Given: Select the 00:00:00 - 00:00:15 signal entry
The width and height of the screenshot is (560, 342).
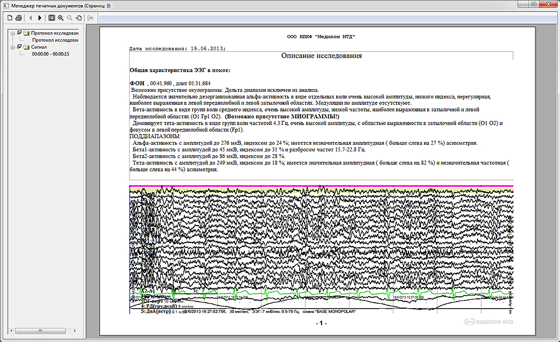Looking at the screenshot, I should point(50,54).
